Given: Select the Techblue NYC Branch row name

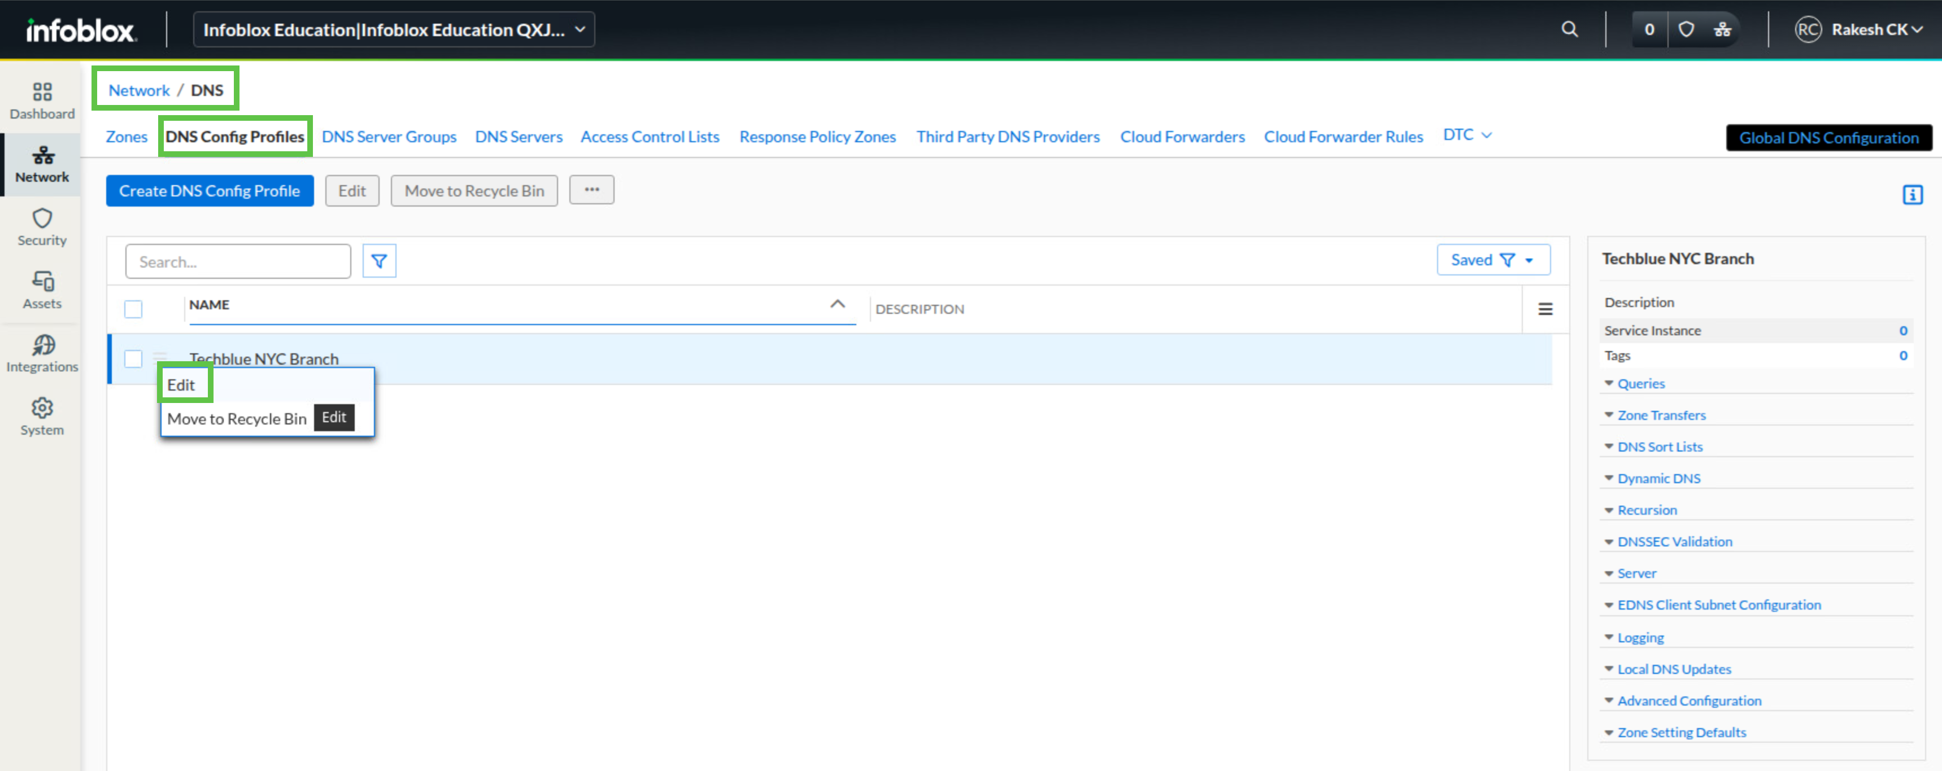Looking at the screenshot, I should click(264, 358).
